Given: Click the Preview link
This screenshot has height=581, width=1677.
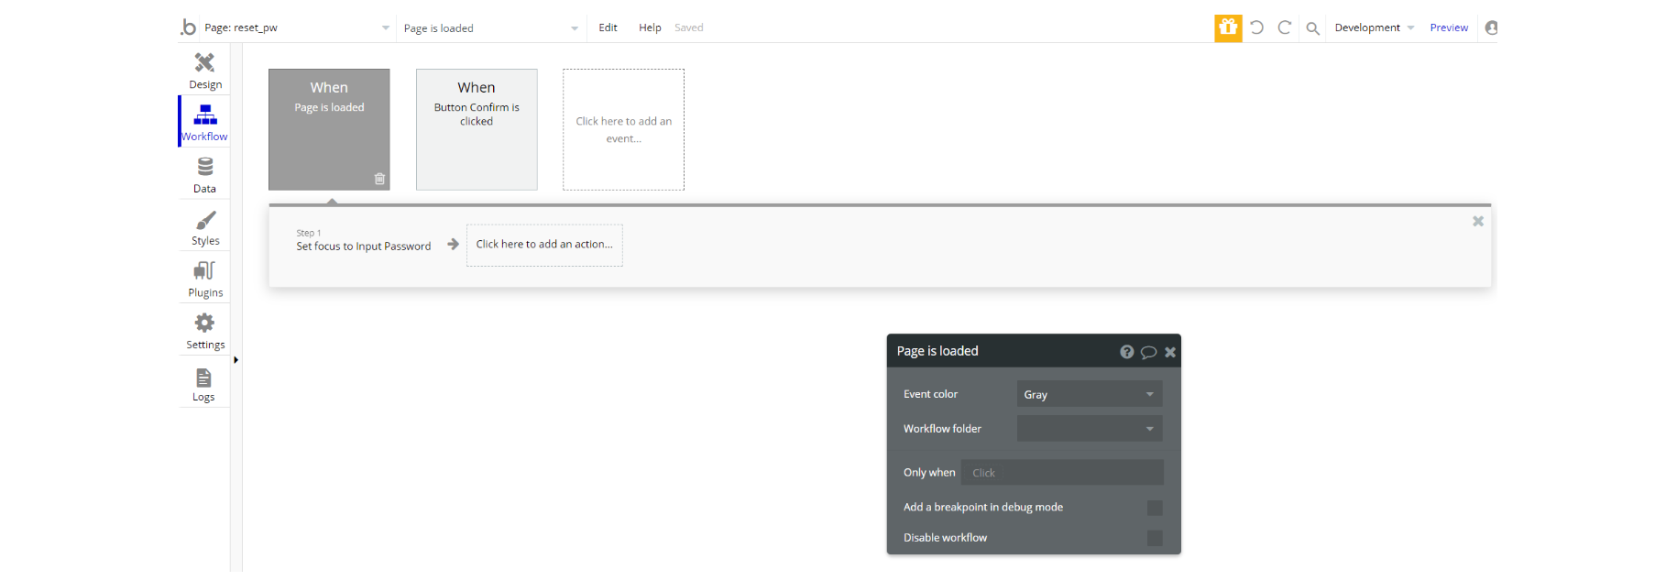Looking at the screenshot, I should click(x=1449, y=27).
